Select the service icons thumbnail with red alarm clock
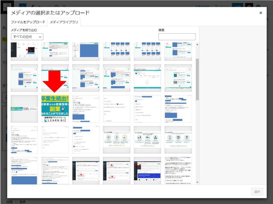This screenshot has width=273, height=204. pos(178,140)
